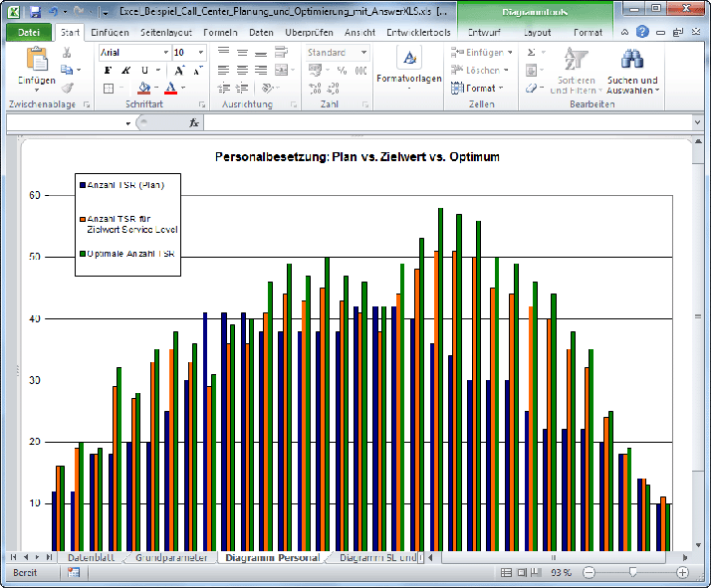This screenshot has width=711, height=588.
Task: Click Sortieren und Filtern funnel icon
Action: pos(577,60)
